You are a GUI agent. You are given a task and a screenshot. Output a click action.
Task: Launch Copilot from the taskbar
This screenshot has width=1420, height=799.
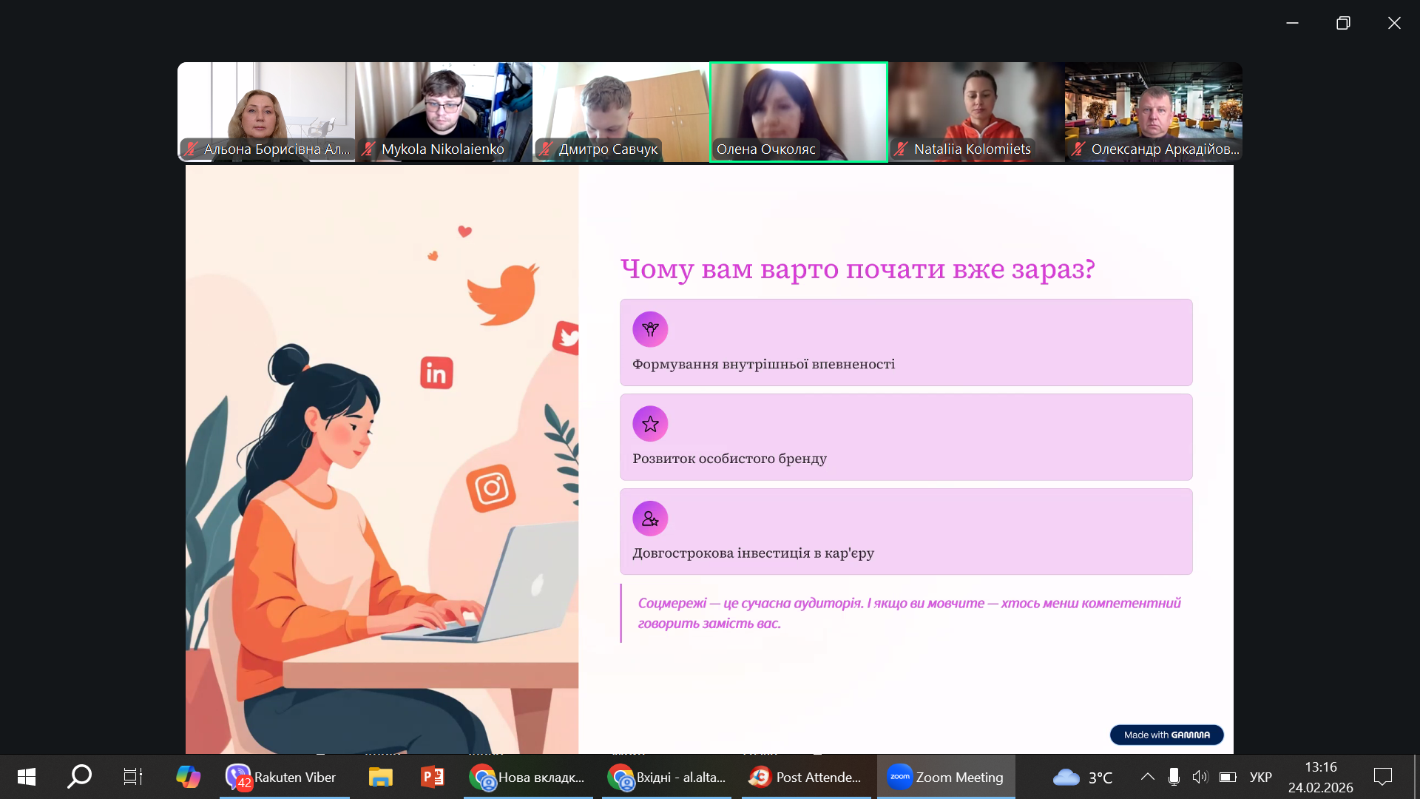tap(188, 777)
